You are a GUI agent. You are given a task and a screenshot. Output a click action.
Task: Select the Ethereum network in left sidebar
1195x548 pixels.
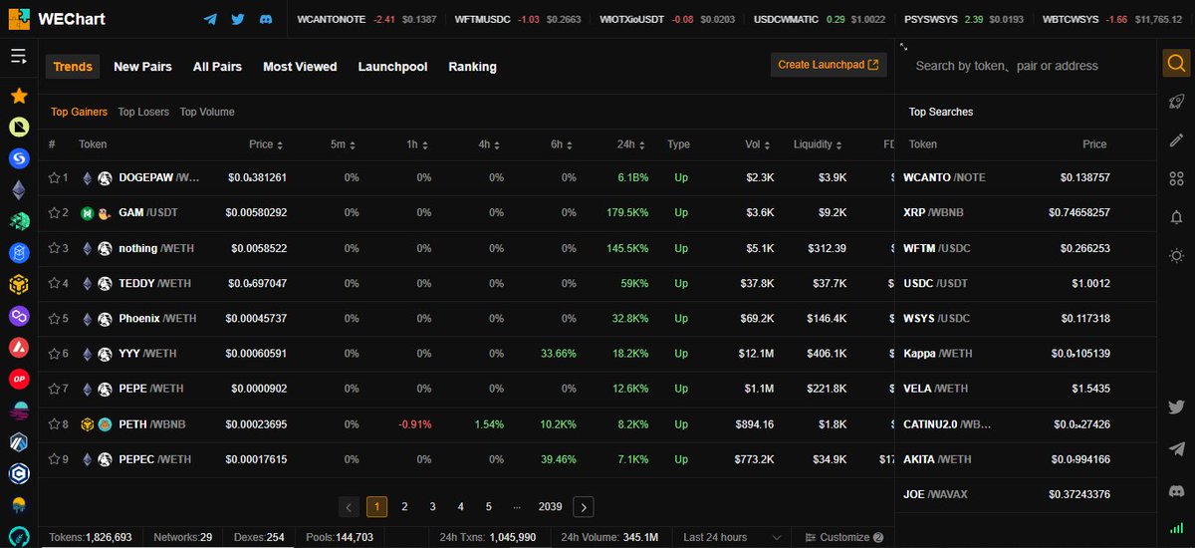pyautogui.click(x=18, y=189)
